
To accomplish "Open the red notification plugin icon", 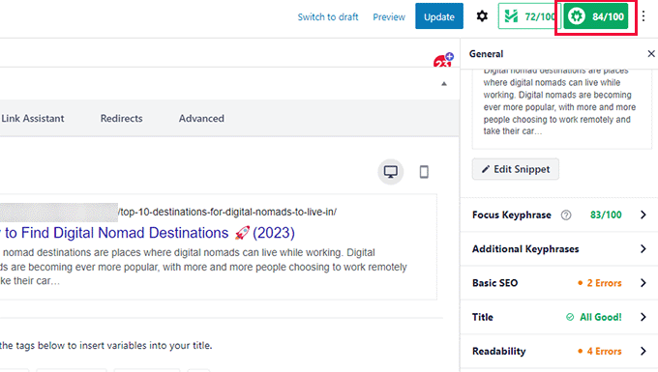I will pyautogui.click(x=443, y=60).
